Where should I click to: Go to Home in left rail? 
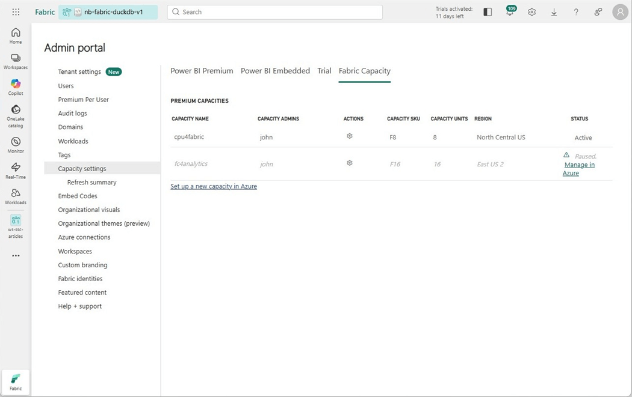pyautogui.click(x=16, y=36)
